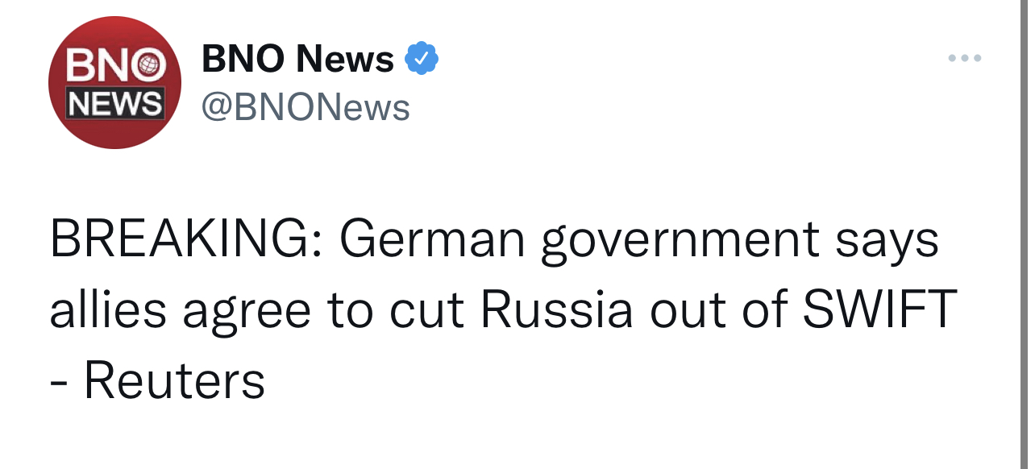1035x469 pixels.
Task: Click the globe in the BNO logo
Action: pyautogui.click(x=148, y=66)
